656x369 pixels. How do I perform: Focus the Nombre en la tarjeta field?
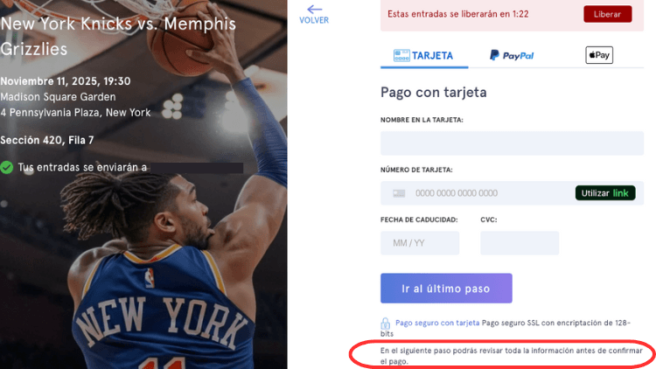click(x=512, y=143)
